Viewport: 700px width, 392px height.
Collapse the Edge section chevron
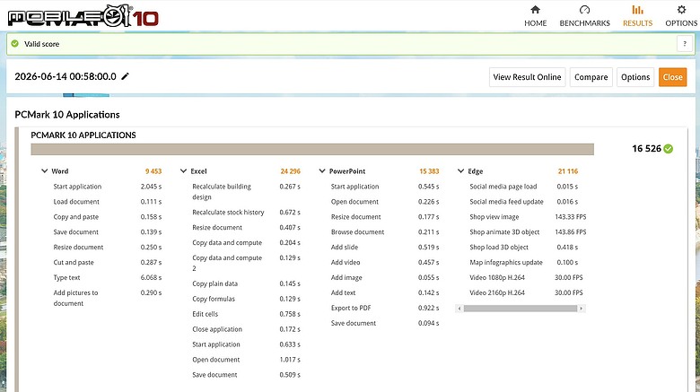[460, 171]
